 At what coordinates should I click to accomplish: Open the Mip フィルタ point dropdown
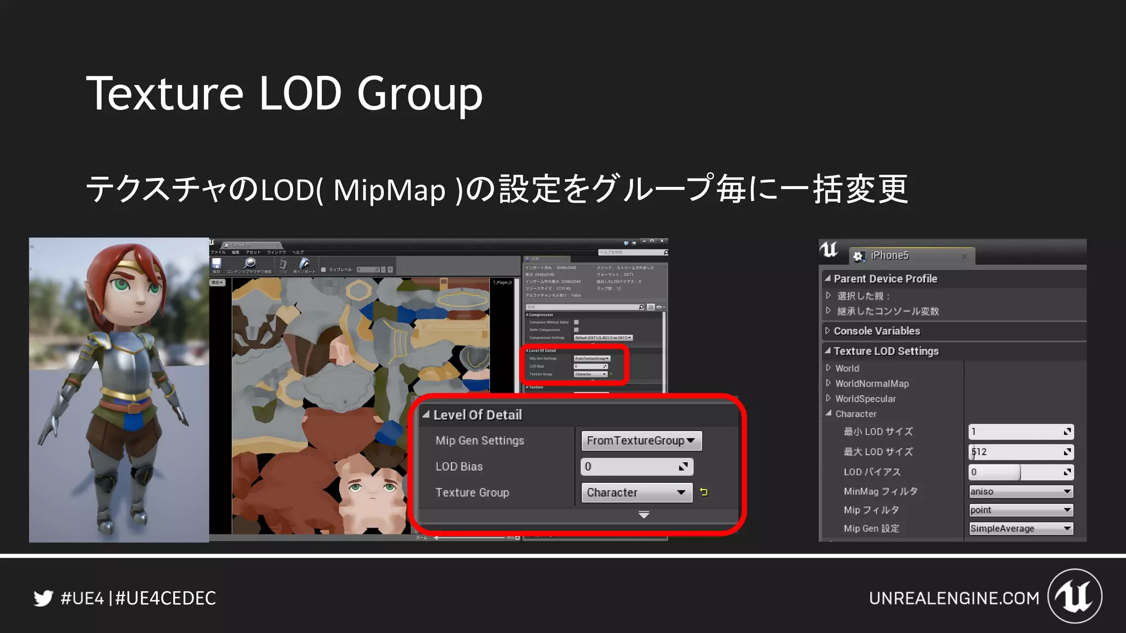[1021, 510]
